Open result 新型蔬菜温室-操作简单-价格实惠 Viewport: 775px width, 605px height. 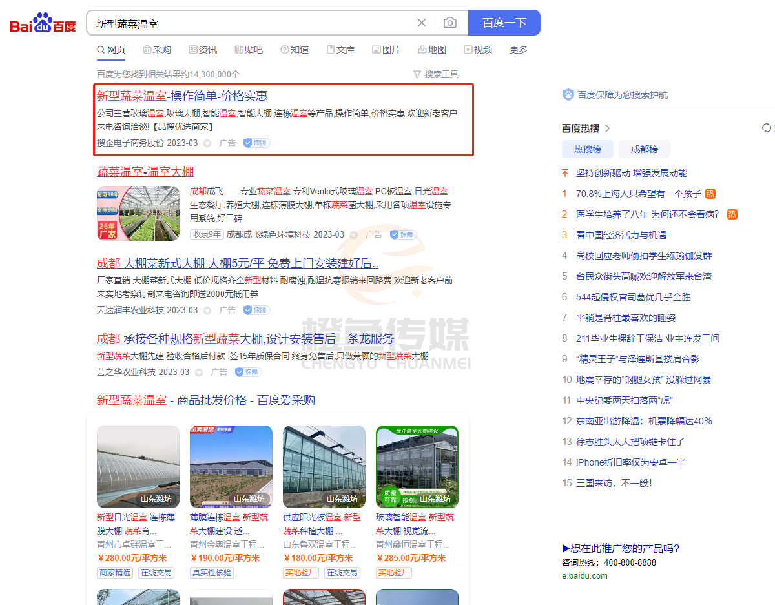click(182, 96)
